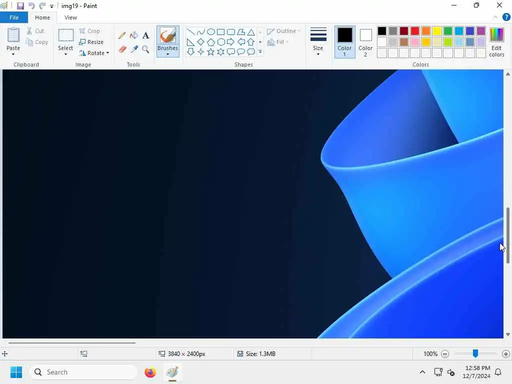Image resolution: width=512 pixels, height=384 pixels.
Task: Choose the Rounded rectangle shape
Action: click(x=231, y=31)
